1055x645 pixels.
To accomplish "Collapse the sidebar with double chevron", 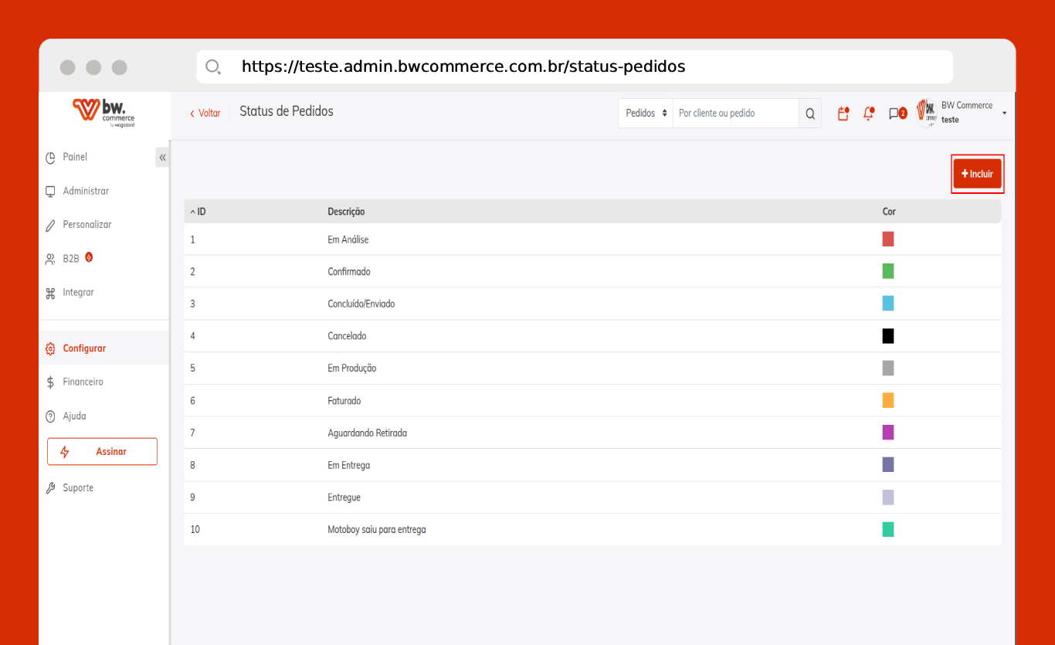I will (162, 158).
